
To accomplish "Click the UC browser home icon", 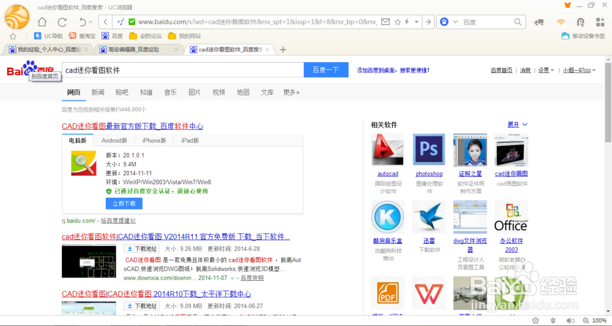I will (42, 22).
